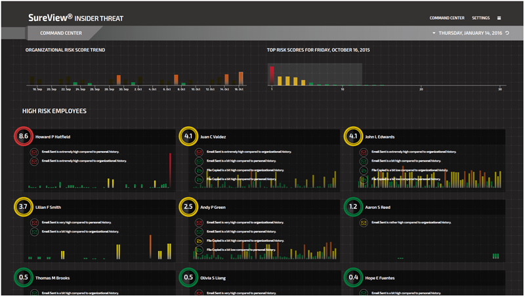Click the Thursday, January 14, 2016 date label

471,34
